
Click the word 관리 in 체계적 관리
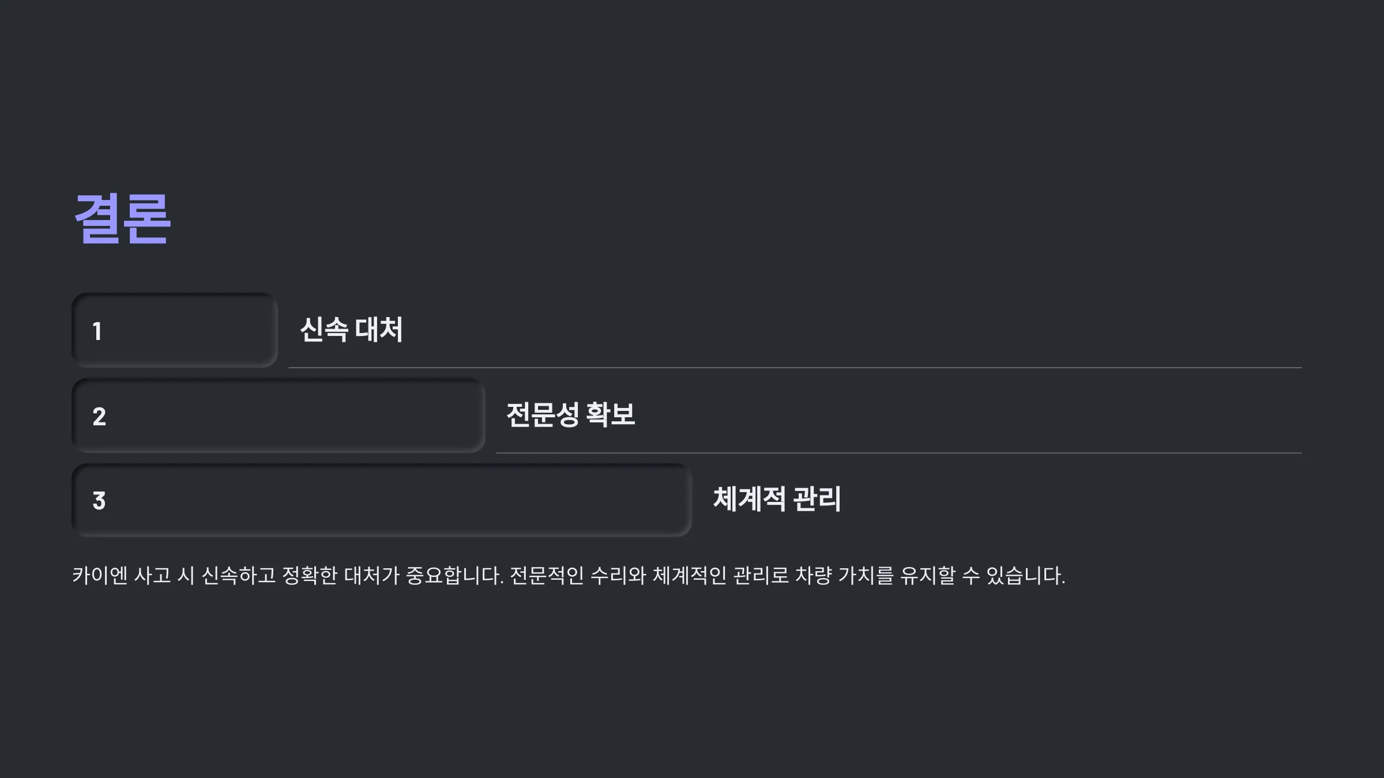point(817,499)
